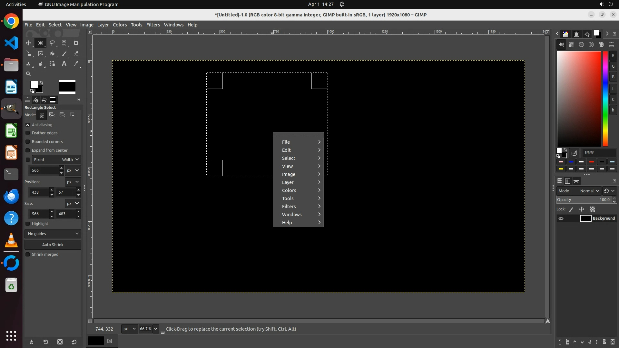The image size is (619, 348).
Task: Open the layer Mode Normal dropdown
Action: pos(589,191)
